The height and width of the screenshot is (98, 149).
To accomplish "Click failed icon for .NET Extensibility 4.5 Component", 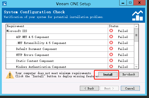I will point(111,43).
